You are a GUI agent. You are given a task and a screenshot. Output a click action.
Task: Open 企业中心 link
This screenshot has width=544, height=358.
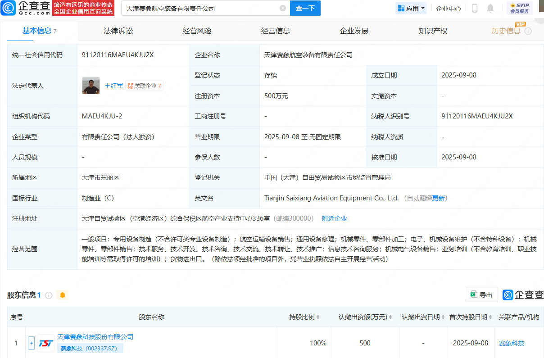(449, 8)
